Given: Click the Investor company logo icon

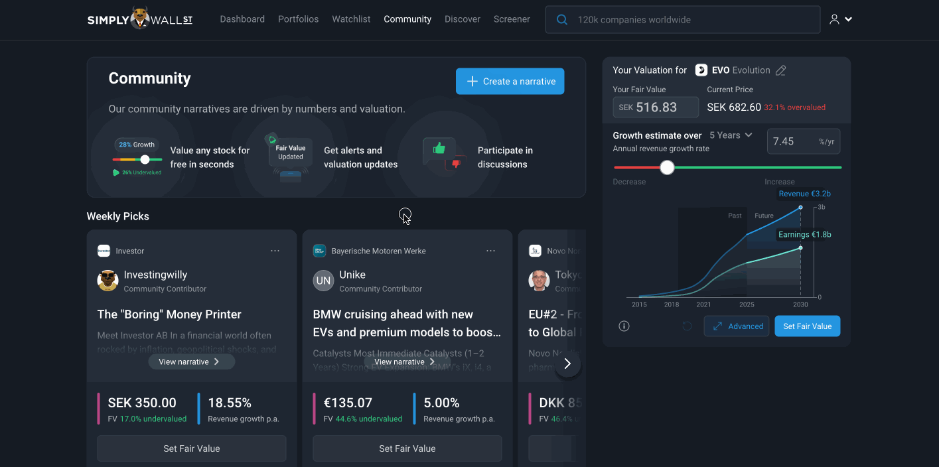Looking at the screenshot, I should [104, 251].
